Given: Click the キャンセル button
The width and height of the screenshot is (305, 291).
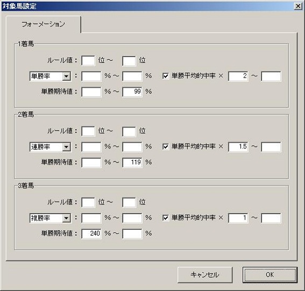Looking at the screenshot, I should point(205,275).
